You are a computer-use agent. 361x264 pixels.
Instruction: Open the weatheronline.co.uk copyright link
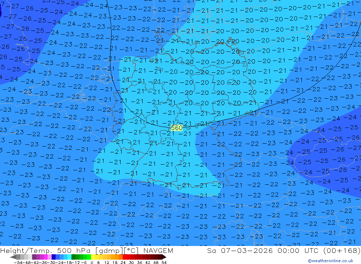tap(330, 261)
